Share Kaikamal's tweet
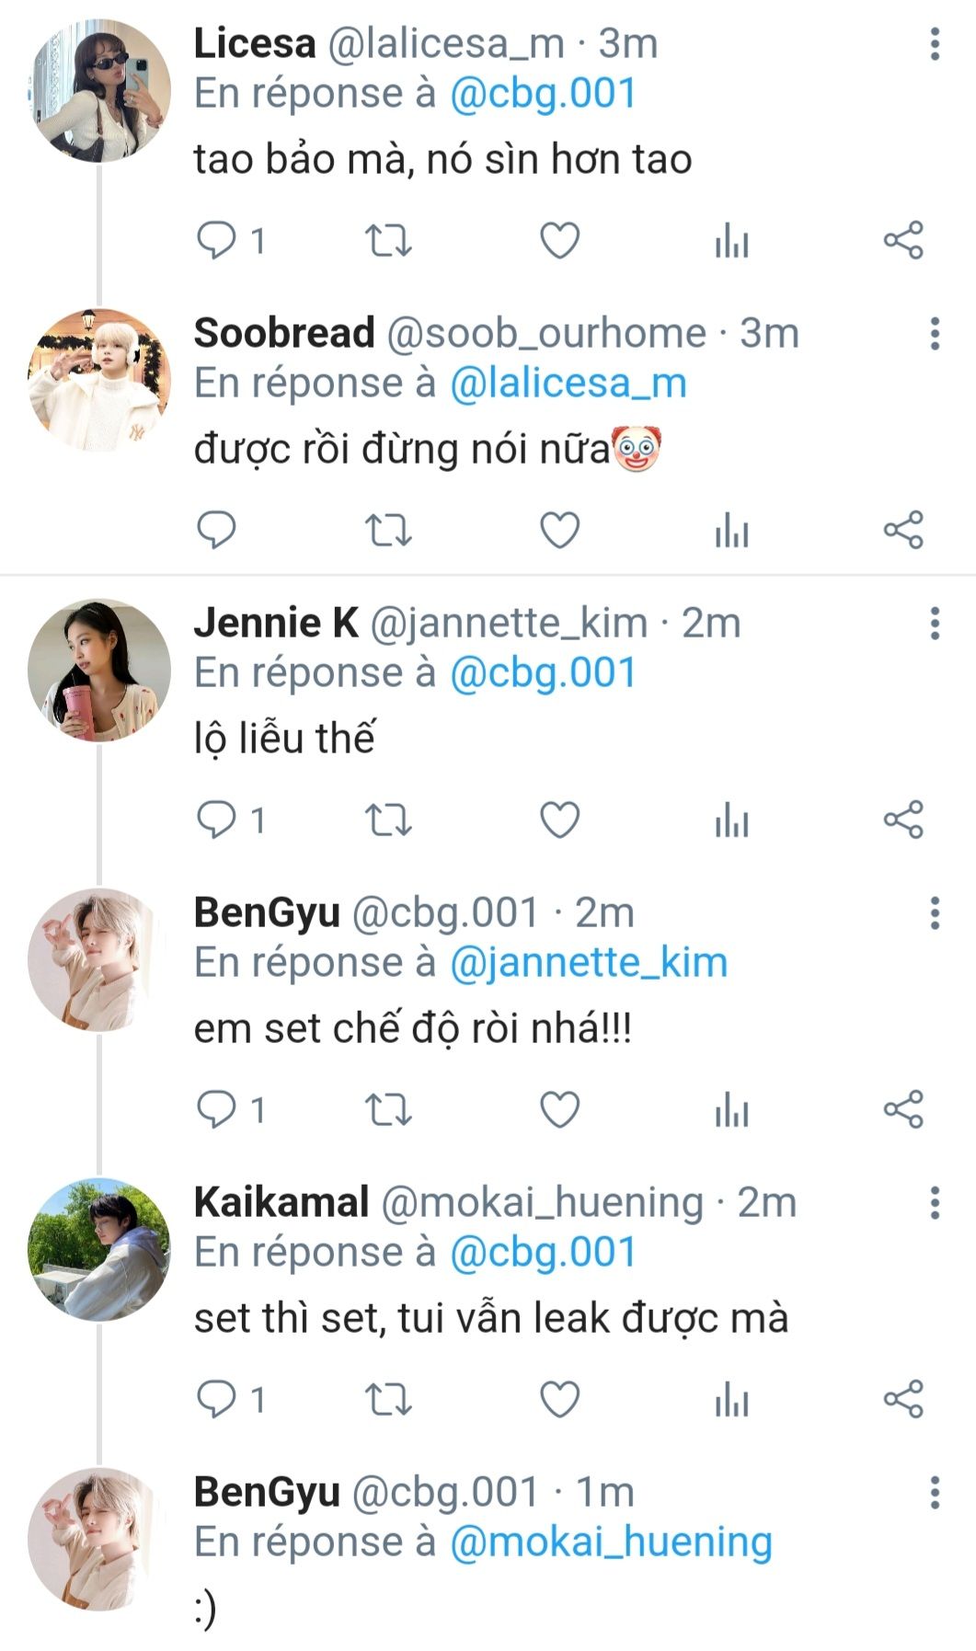The height and width of the screenshot is (1651, 976). [x=903, y=1399]
